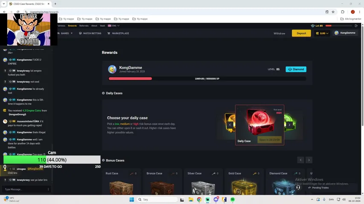Click the yellow Deposit button
The image size is (364, 204).
coord(301,33)
